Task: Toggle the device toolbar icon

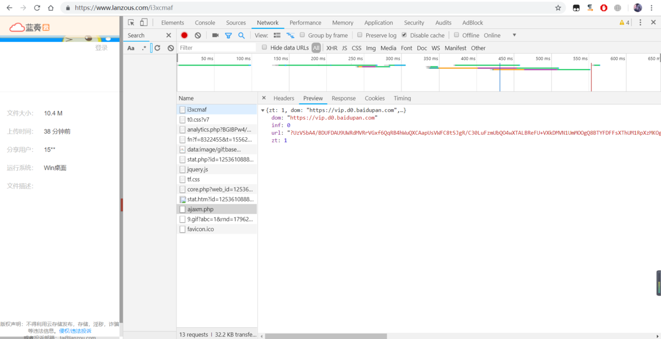Action: pyautogui.click(x=143, y=22)
